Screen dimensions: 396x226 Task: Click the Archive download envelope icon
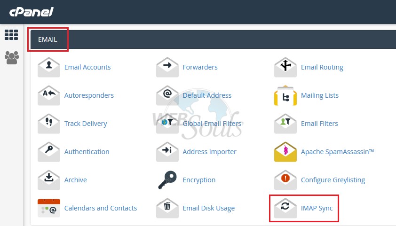pyautogui.click(x=49, y=180)
